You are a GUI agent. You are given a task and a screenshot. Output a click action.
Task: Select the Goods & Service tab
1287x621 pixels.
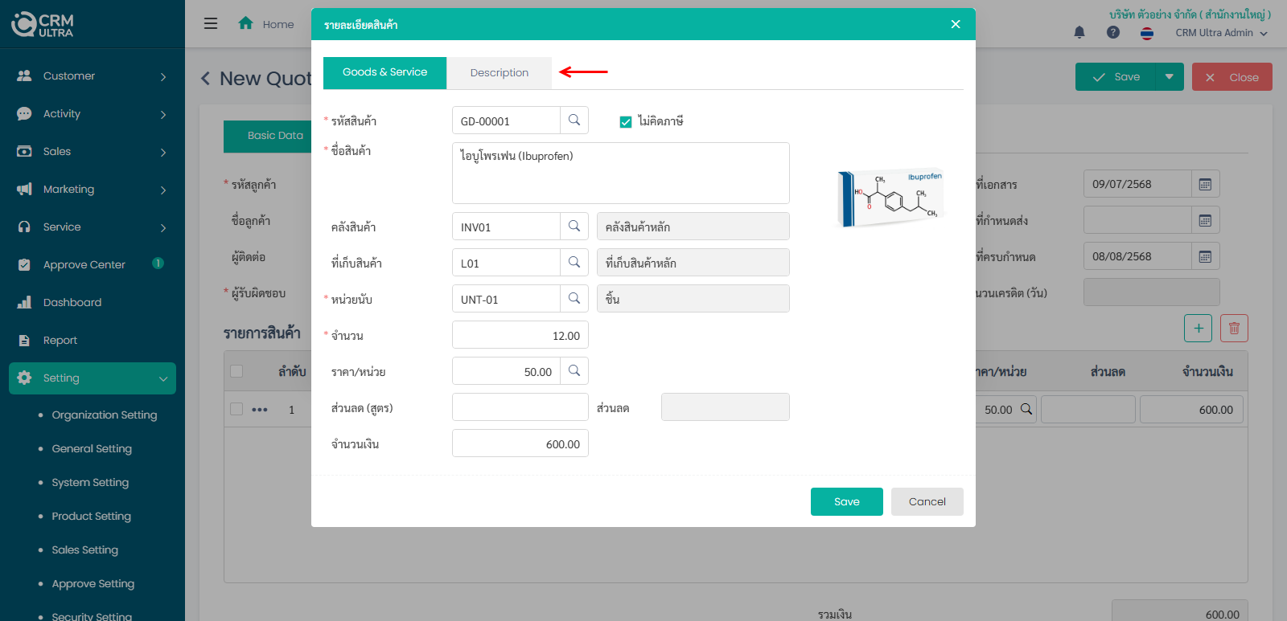point(384,72)
